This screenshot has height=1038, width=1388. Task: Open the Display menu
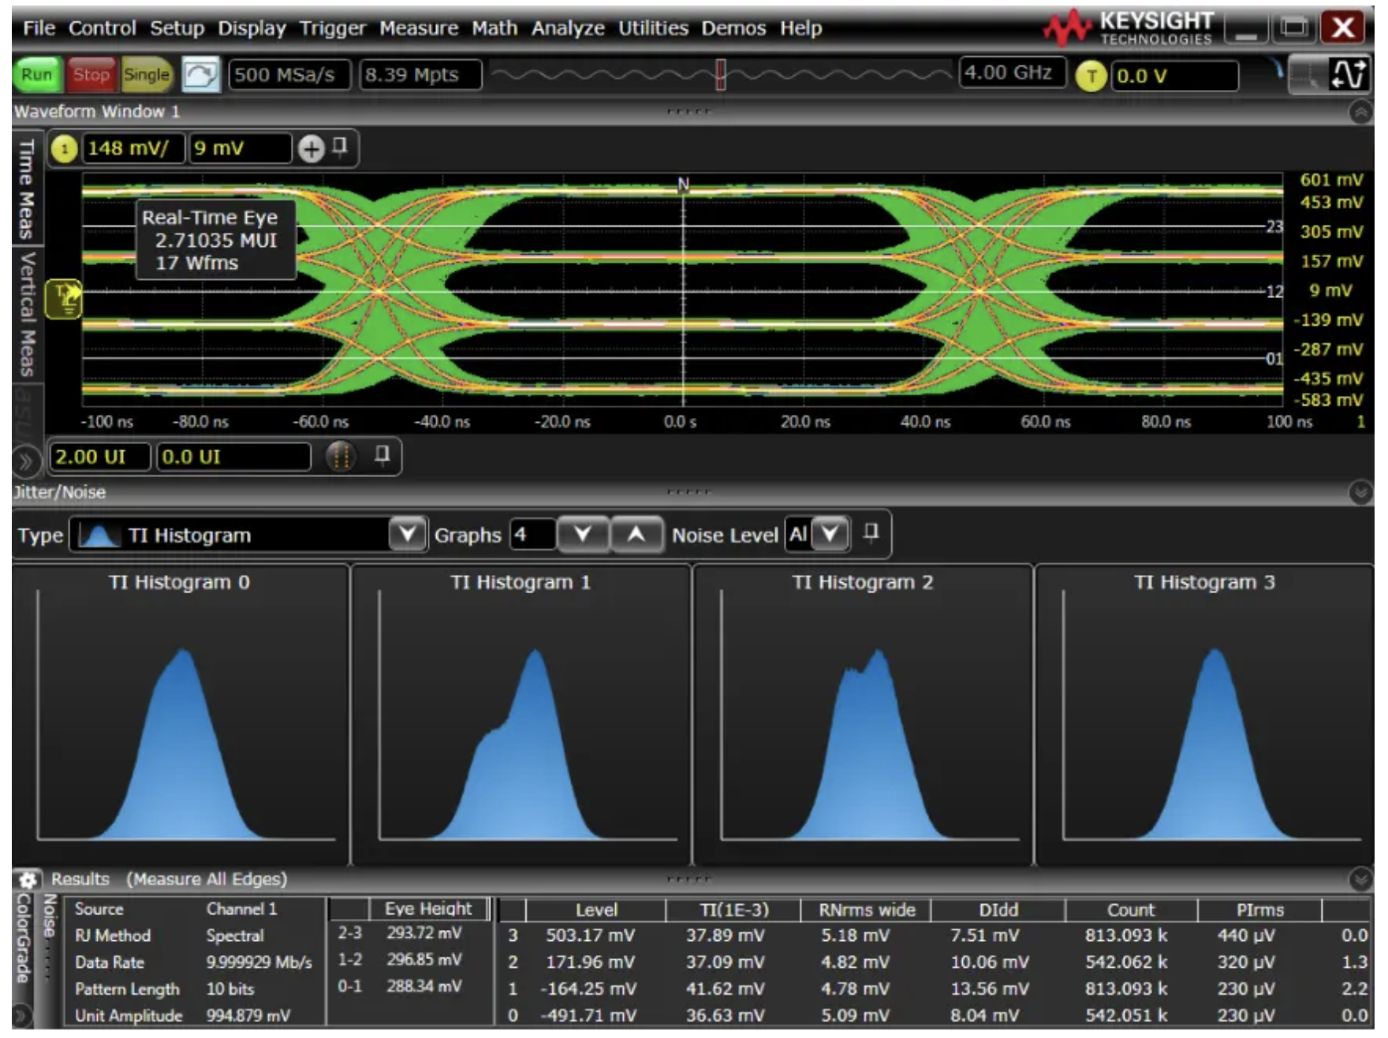click(252, 28)
